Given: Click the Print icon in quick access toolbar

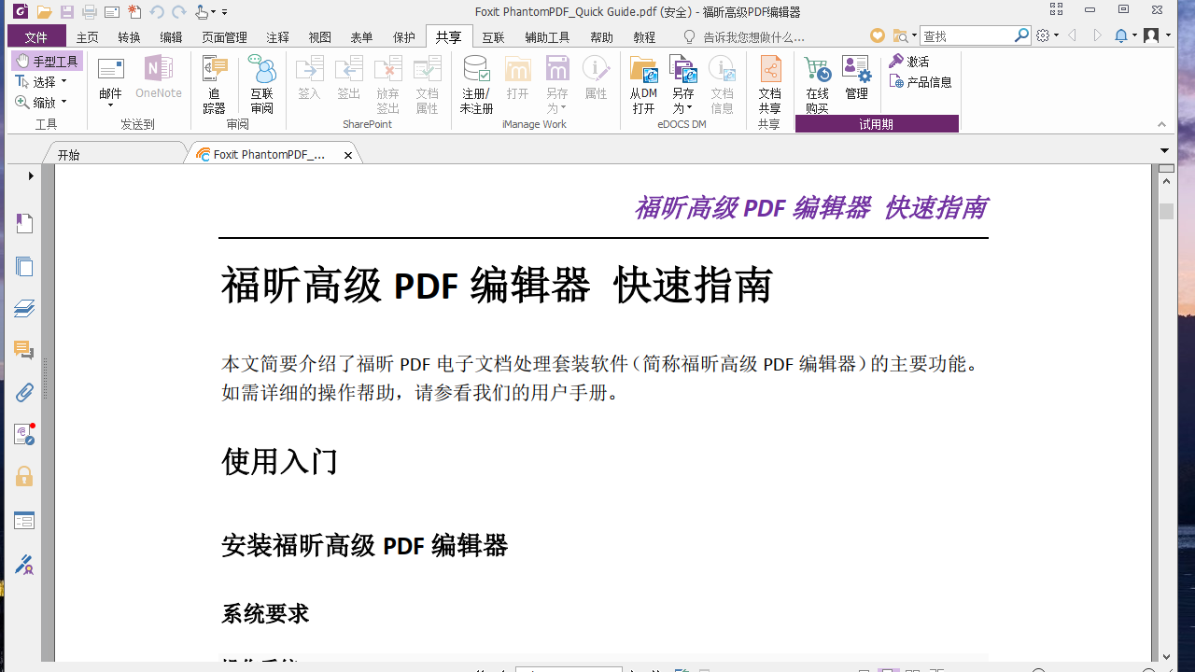Looking at the screenshot, I should tap(90, 12).
